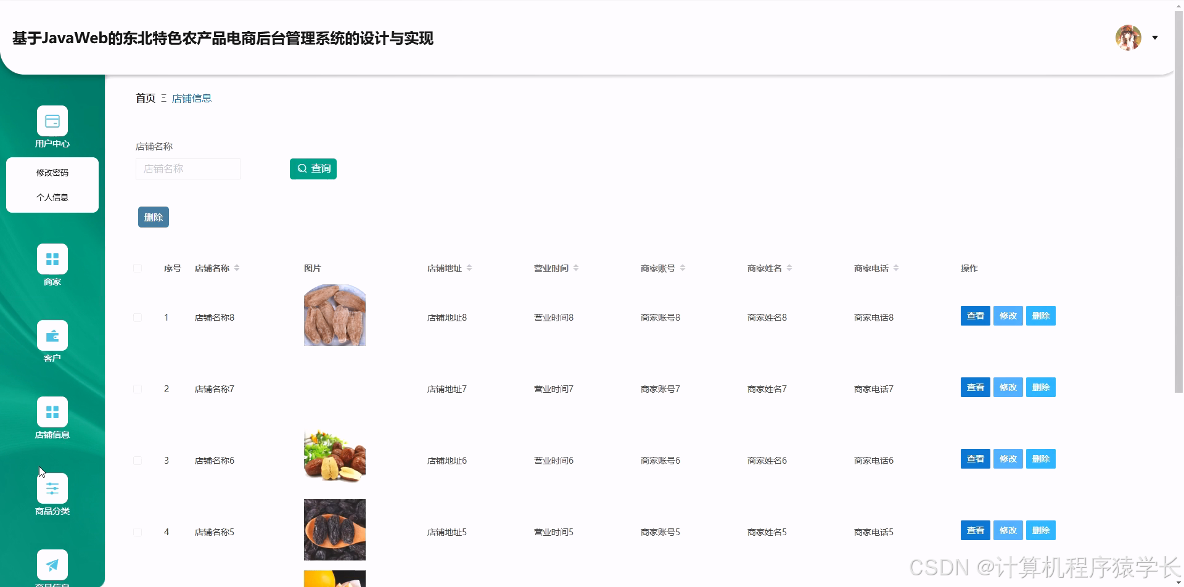The width and height of the screenshot is (1184, 587).
Task: Open dark dried fruit thumbnail for 店铺名称5
Action: click(335, 530)
